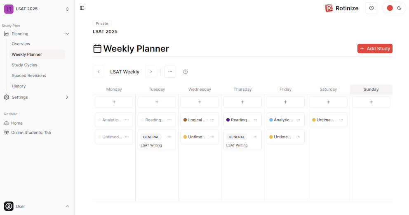Image resolution: width=409 pixels, height=215 pixels.
Task: Click the LSAT 2025 purple workspace icon
Action: [x=9, y=9]
